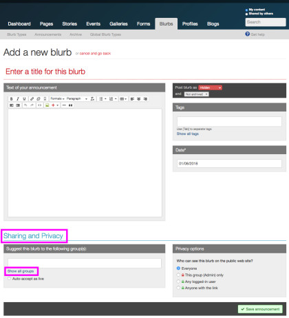Open the Stories tab
Image resolution: width=289 pixels, height=318 pixels.
(x=69, y=24)
